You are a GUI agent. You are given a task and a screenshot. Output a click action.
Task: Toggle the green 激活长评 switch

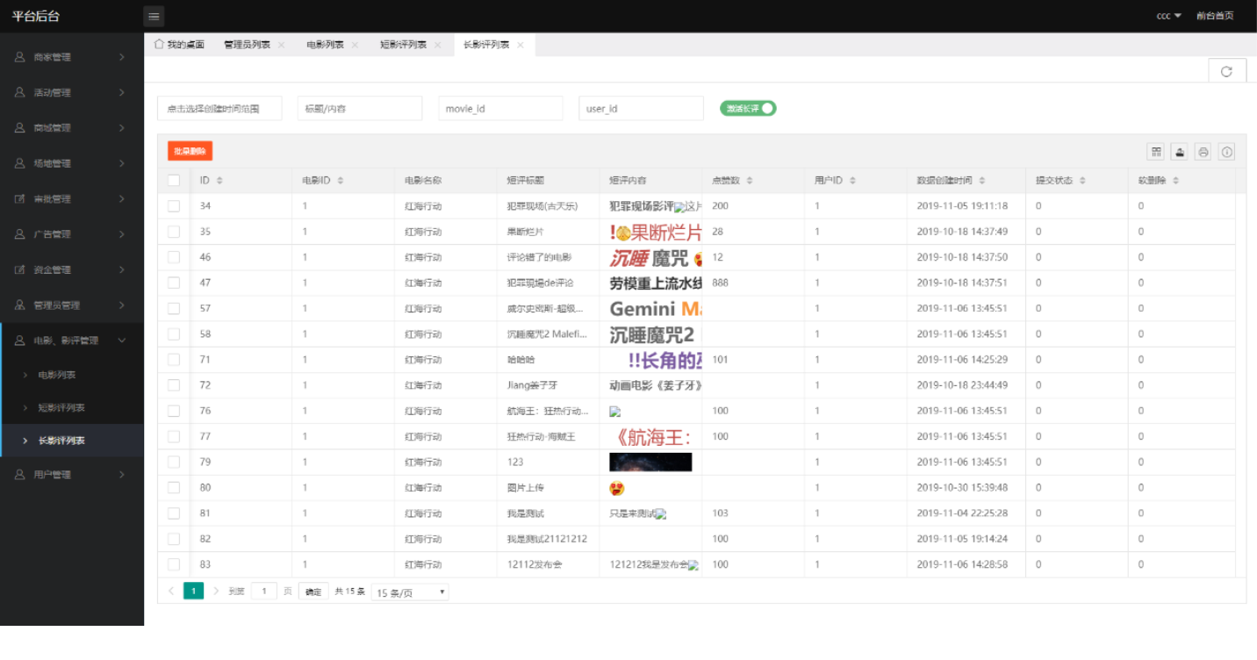click(748, 108)
